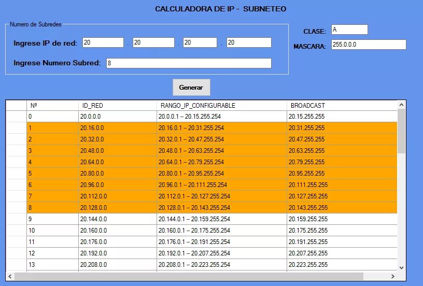Select cell 20.32.0.0
The width and height of the screenshot is (423, 286).
(x=118, y=139)
